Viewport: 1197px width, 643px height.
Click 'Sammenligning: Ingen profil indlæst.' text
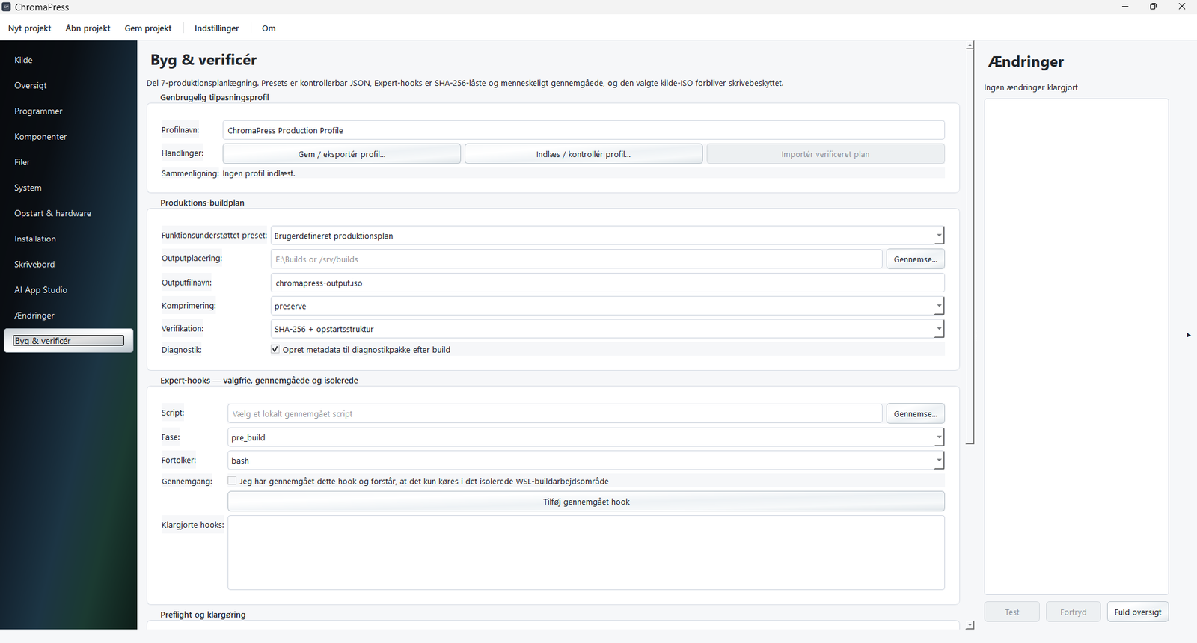pos(228,173)
